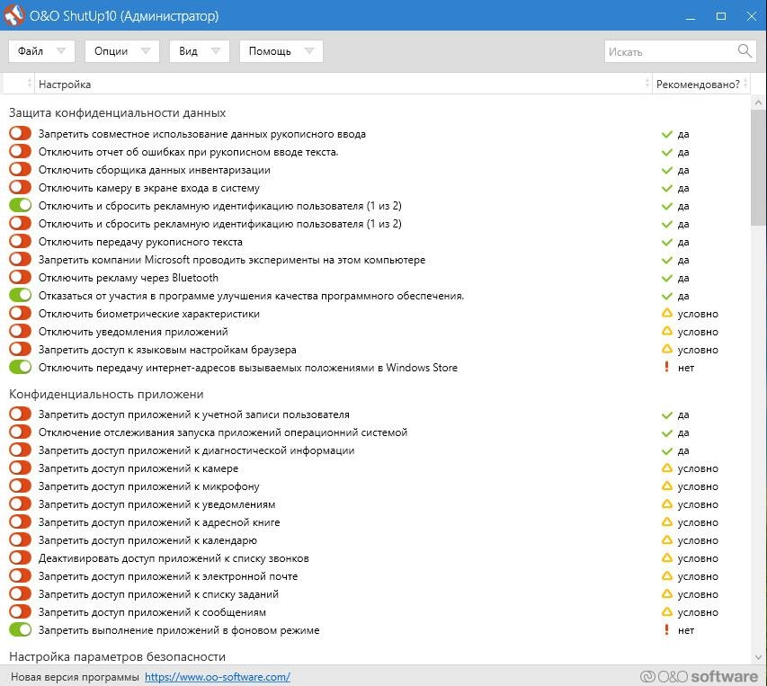Turn off 'Отказаться от участия в программе улучшения' switch
This screenshot has height=686, width=767.
point(20,295)
